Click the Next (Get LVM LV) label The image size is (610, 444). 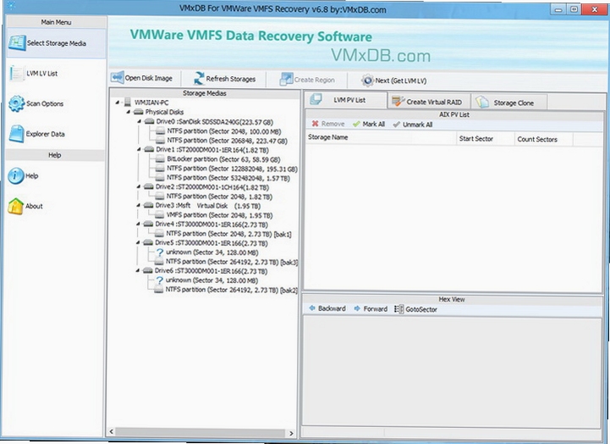(401, 80)
